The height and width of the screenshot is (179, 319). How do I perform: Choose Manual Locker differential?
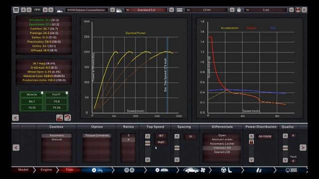(x=222, y=139)
